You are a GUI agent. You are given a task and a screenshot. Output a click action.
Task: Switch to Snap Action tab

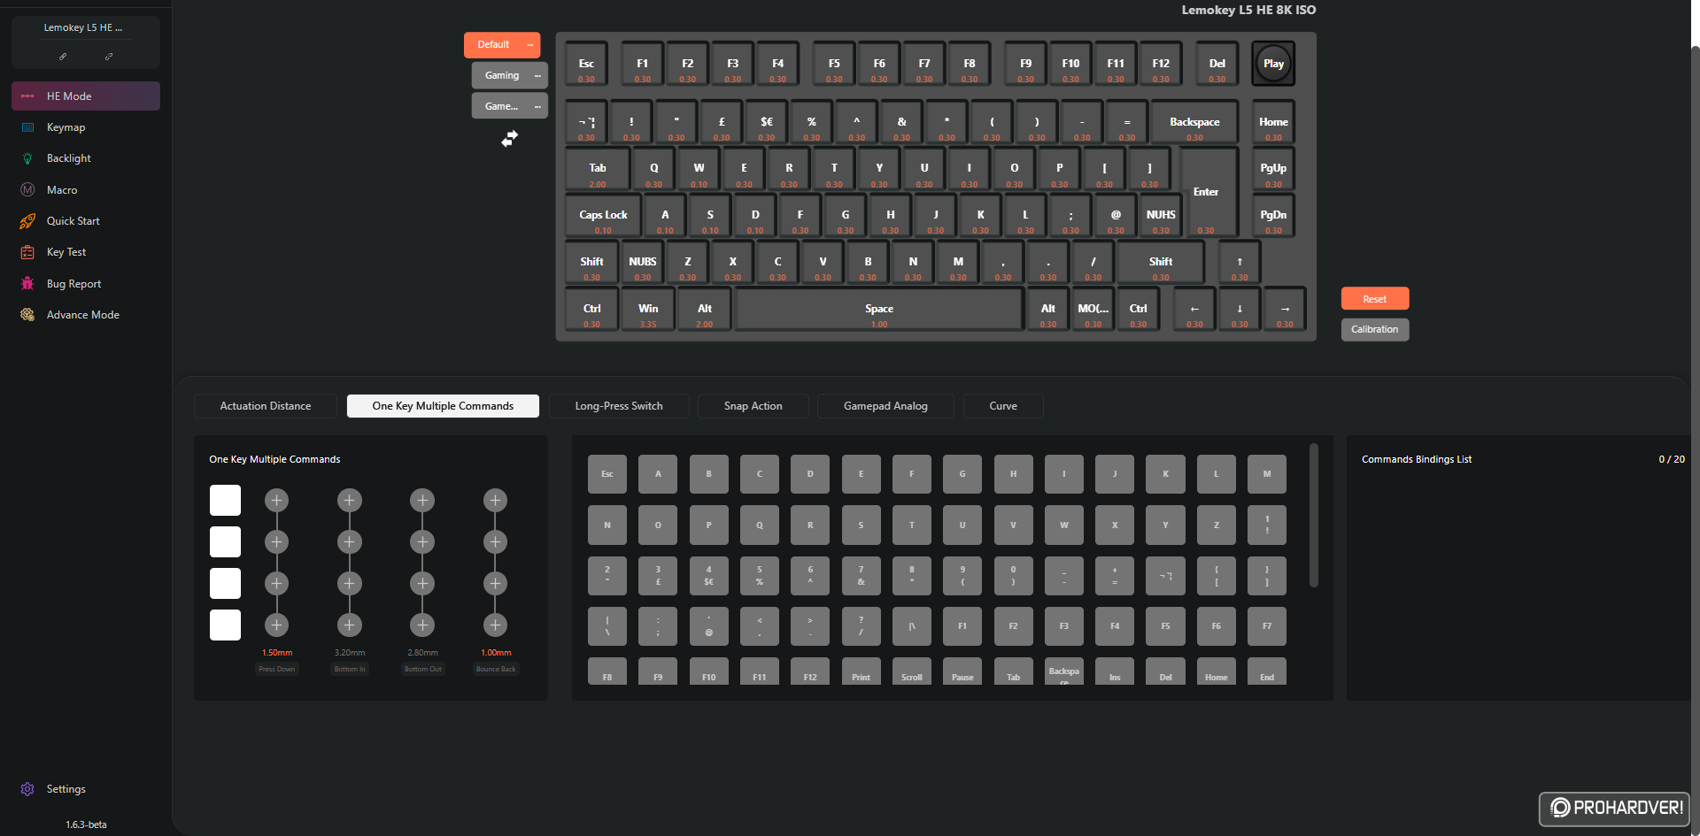753,406
